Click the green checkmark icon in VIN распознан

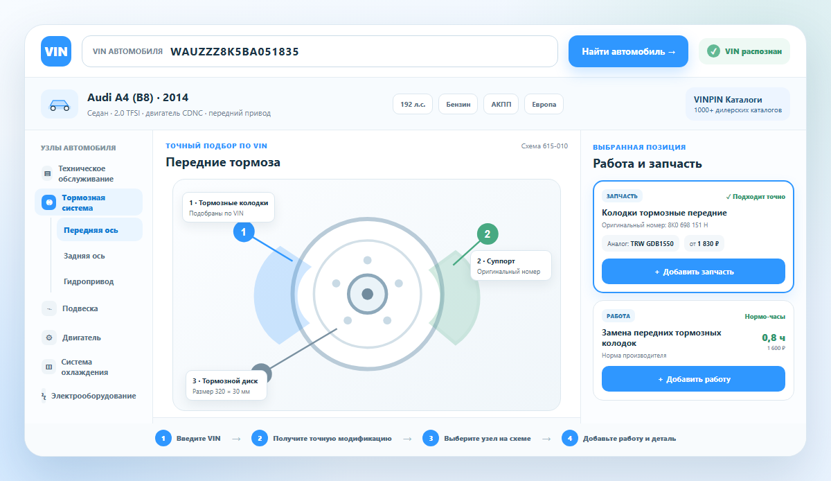713,51
